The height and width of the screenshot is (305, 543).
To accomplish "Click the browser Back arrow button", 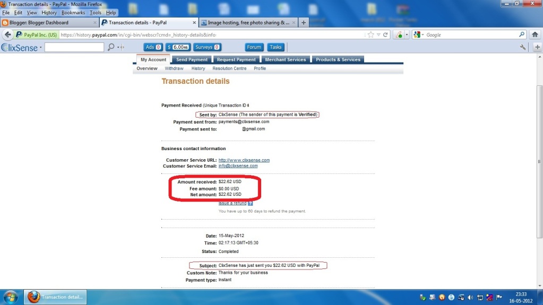I will 7,34.
